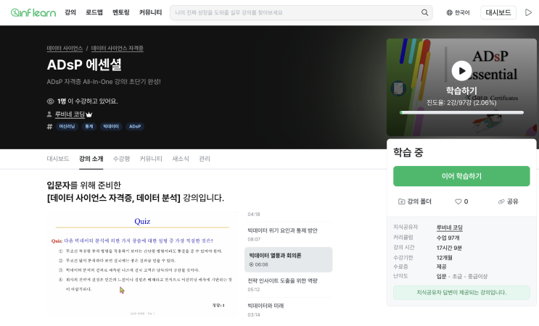Click the 17시간 9분 duration value
The image size is (539, 326).
449,248
